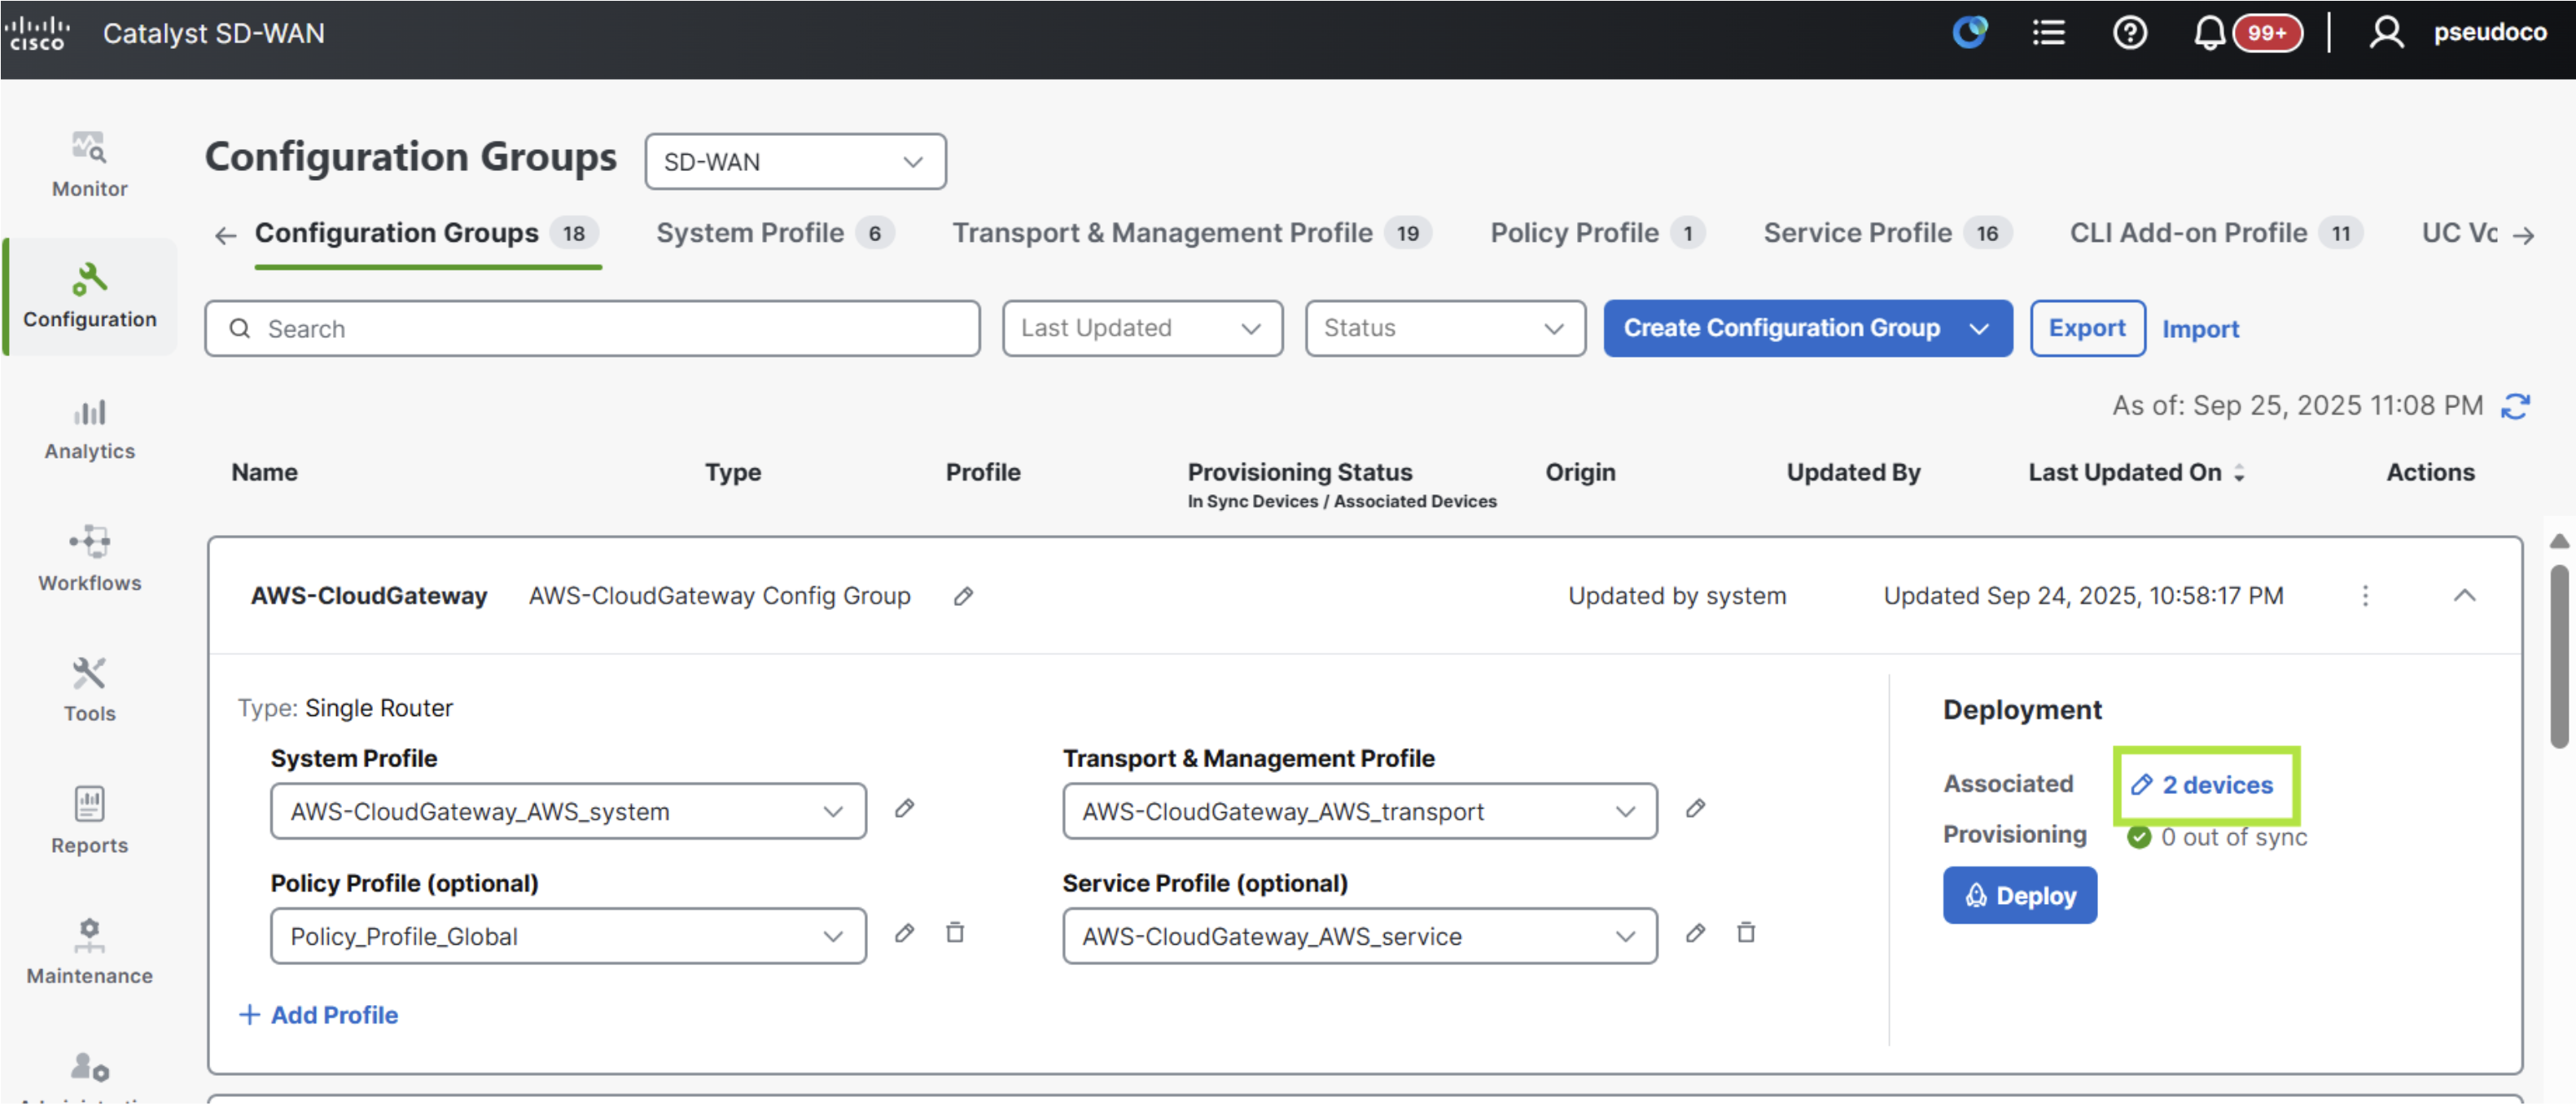
Task: Open Transport profile AWS-CloudGateway_AWS_transport dropdown
Action: (1360, 812)
